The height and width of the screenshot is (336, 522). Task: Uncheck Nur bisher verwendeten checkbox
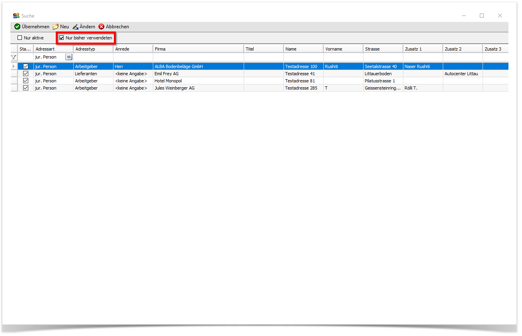point(62,38)
